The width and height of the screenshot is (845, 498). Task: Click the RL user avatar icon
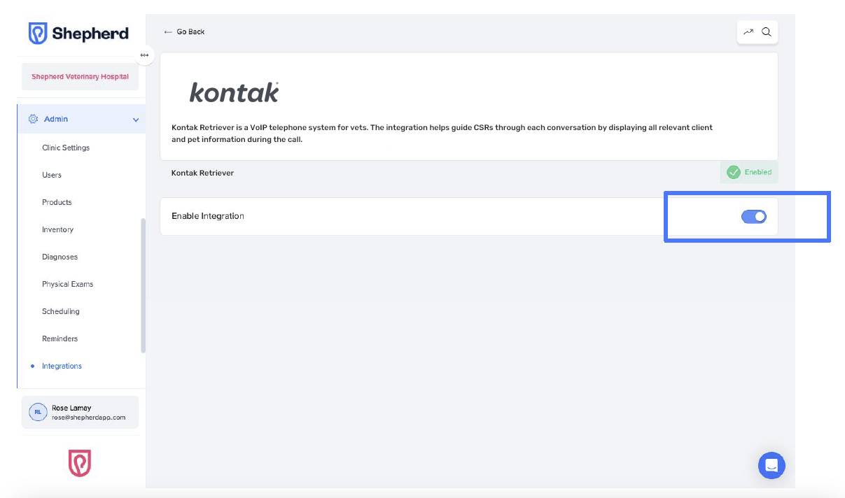point(38,413)
